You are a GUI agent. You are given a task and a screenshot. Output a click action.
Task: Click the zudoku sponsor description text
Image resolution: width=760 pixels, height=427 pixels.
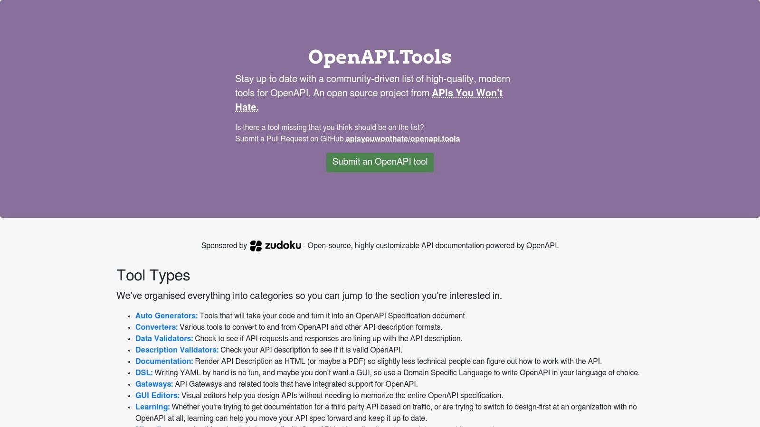pos(432,246)
